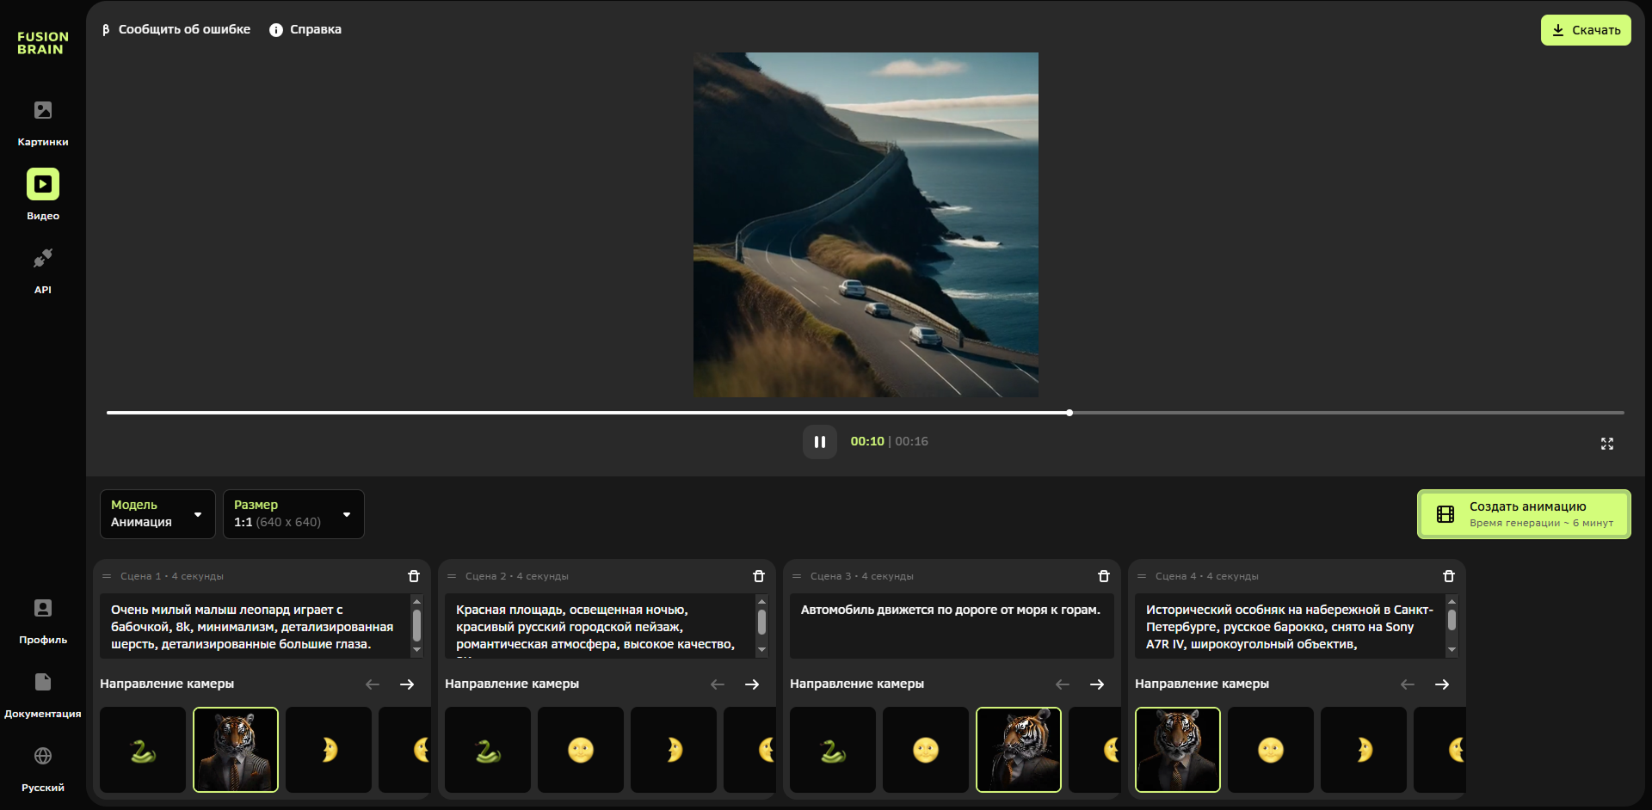
Task: Delete Сцена 1 with trash icon
Action: (x=414, y=576)
